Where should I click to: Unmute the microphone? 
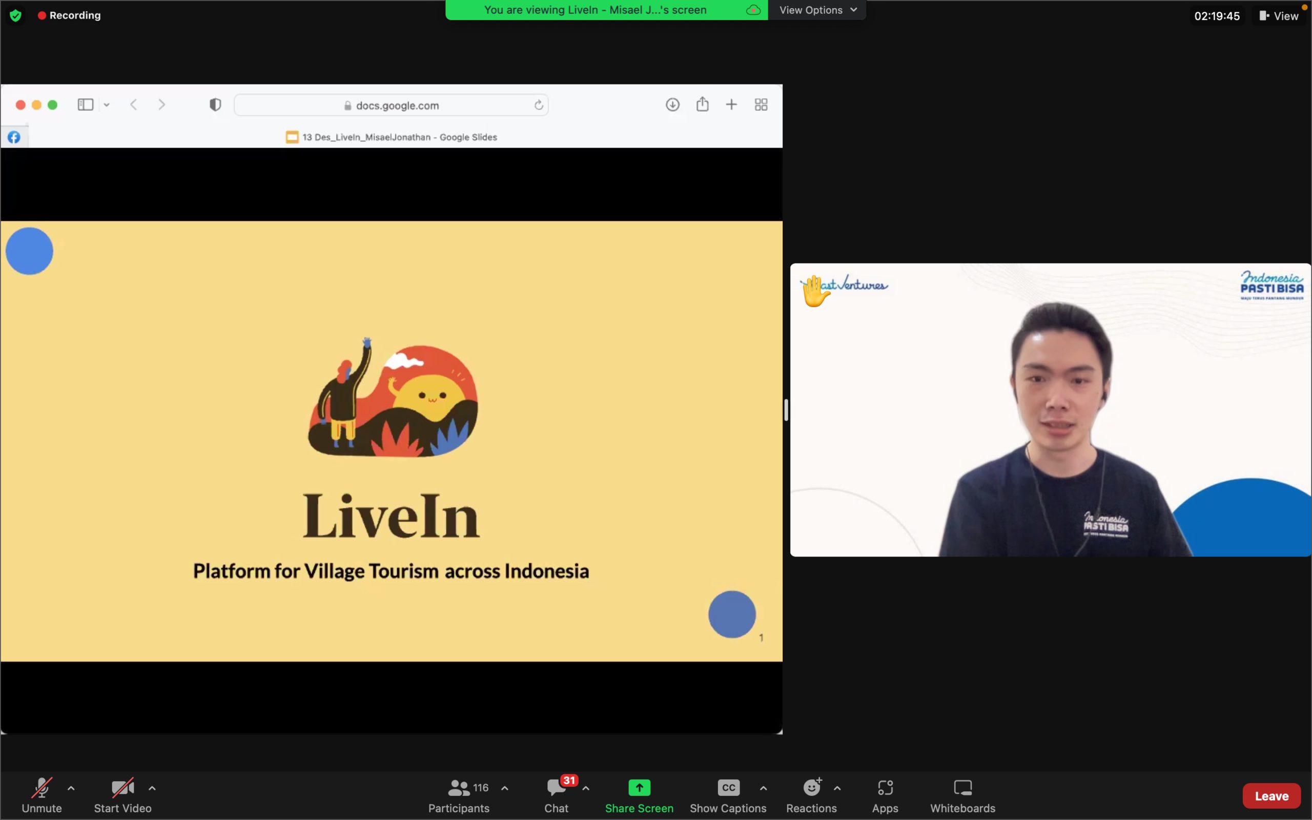tap(42, 795)
